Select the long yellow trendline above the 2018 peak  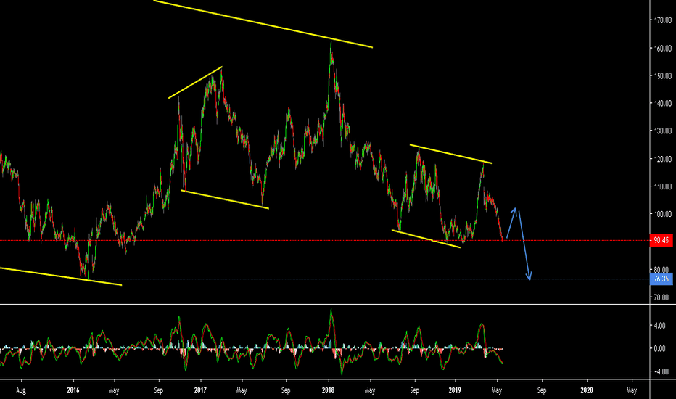263,24
